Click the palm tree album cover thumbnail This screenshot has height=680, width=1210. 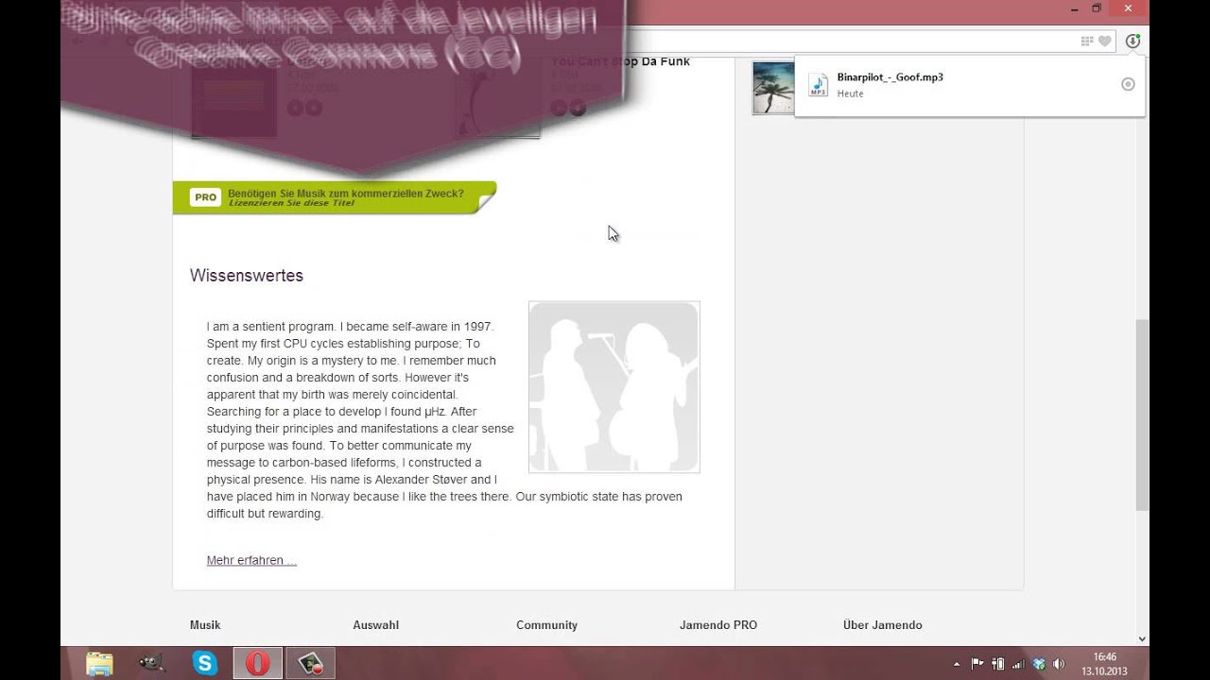click(x=773, y=88)
